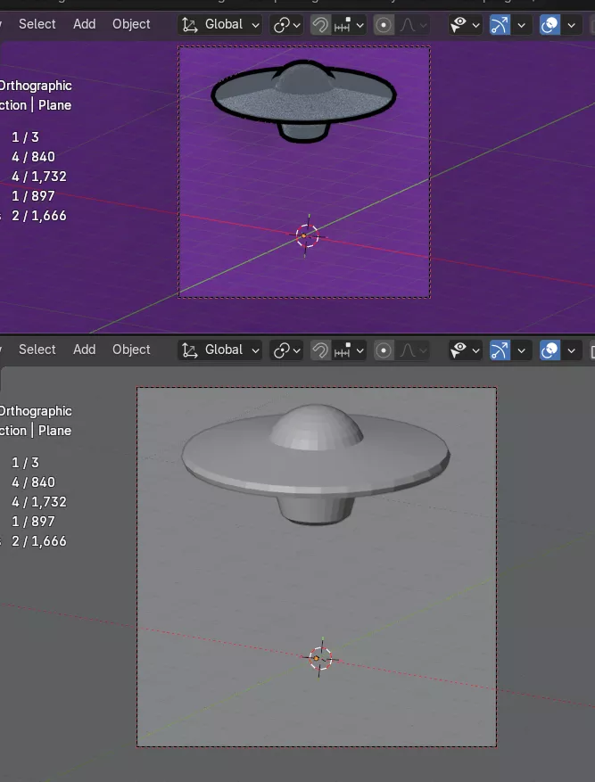Click the 3D cursor in top viewport

click(307, 236)
